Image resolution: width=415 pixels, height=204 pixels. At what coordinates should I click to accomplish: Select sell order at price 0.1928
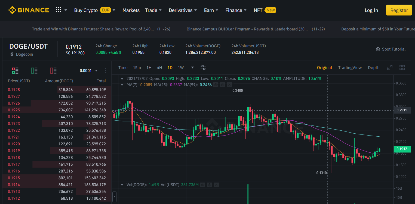coord(57,90)
